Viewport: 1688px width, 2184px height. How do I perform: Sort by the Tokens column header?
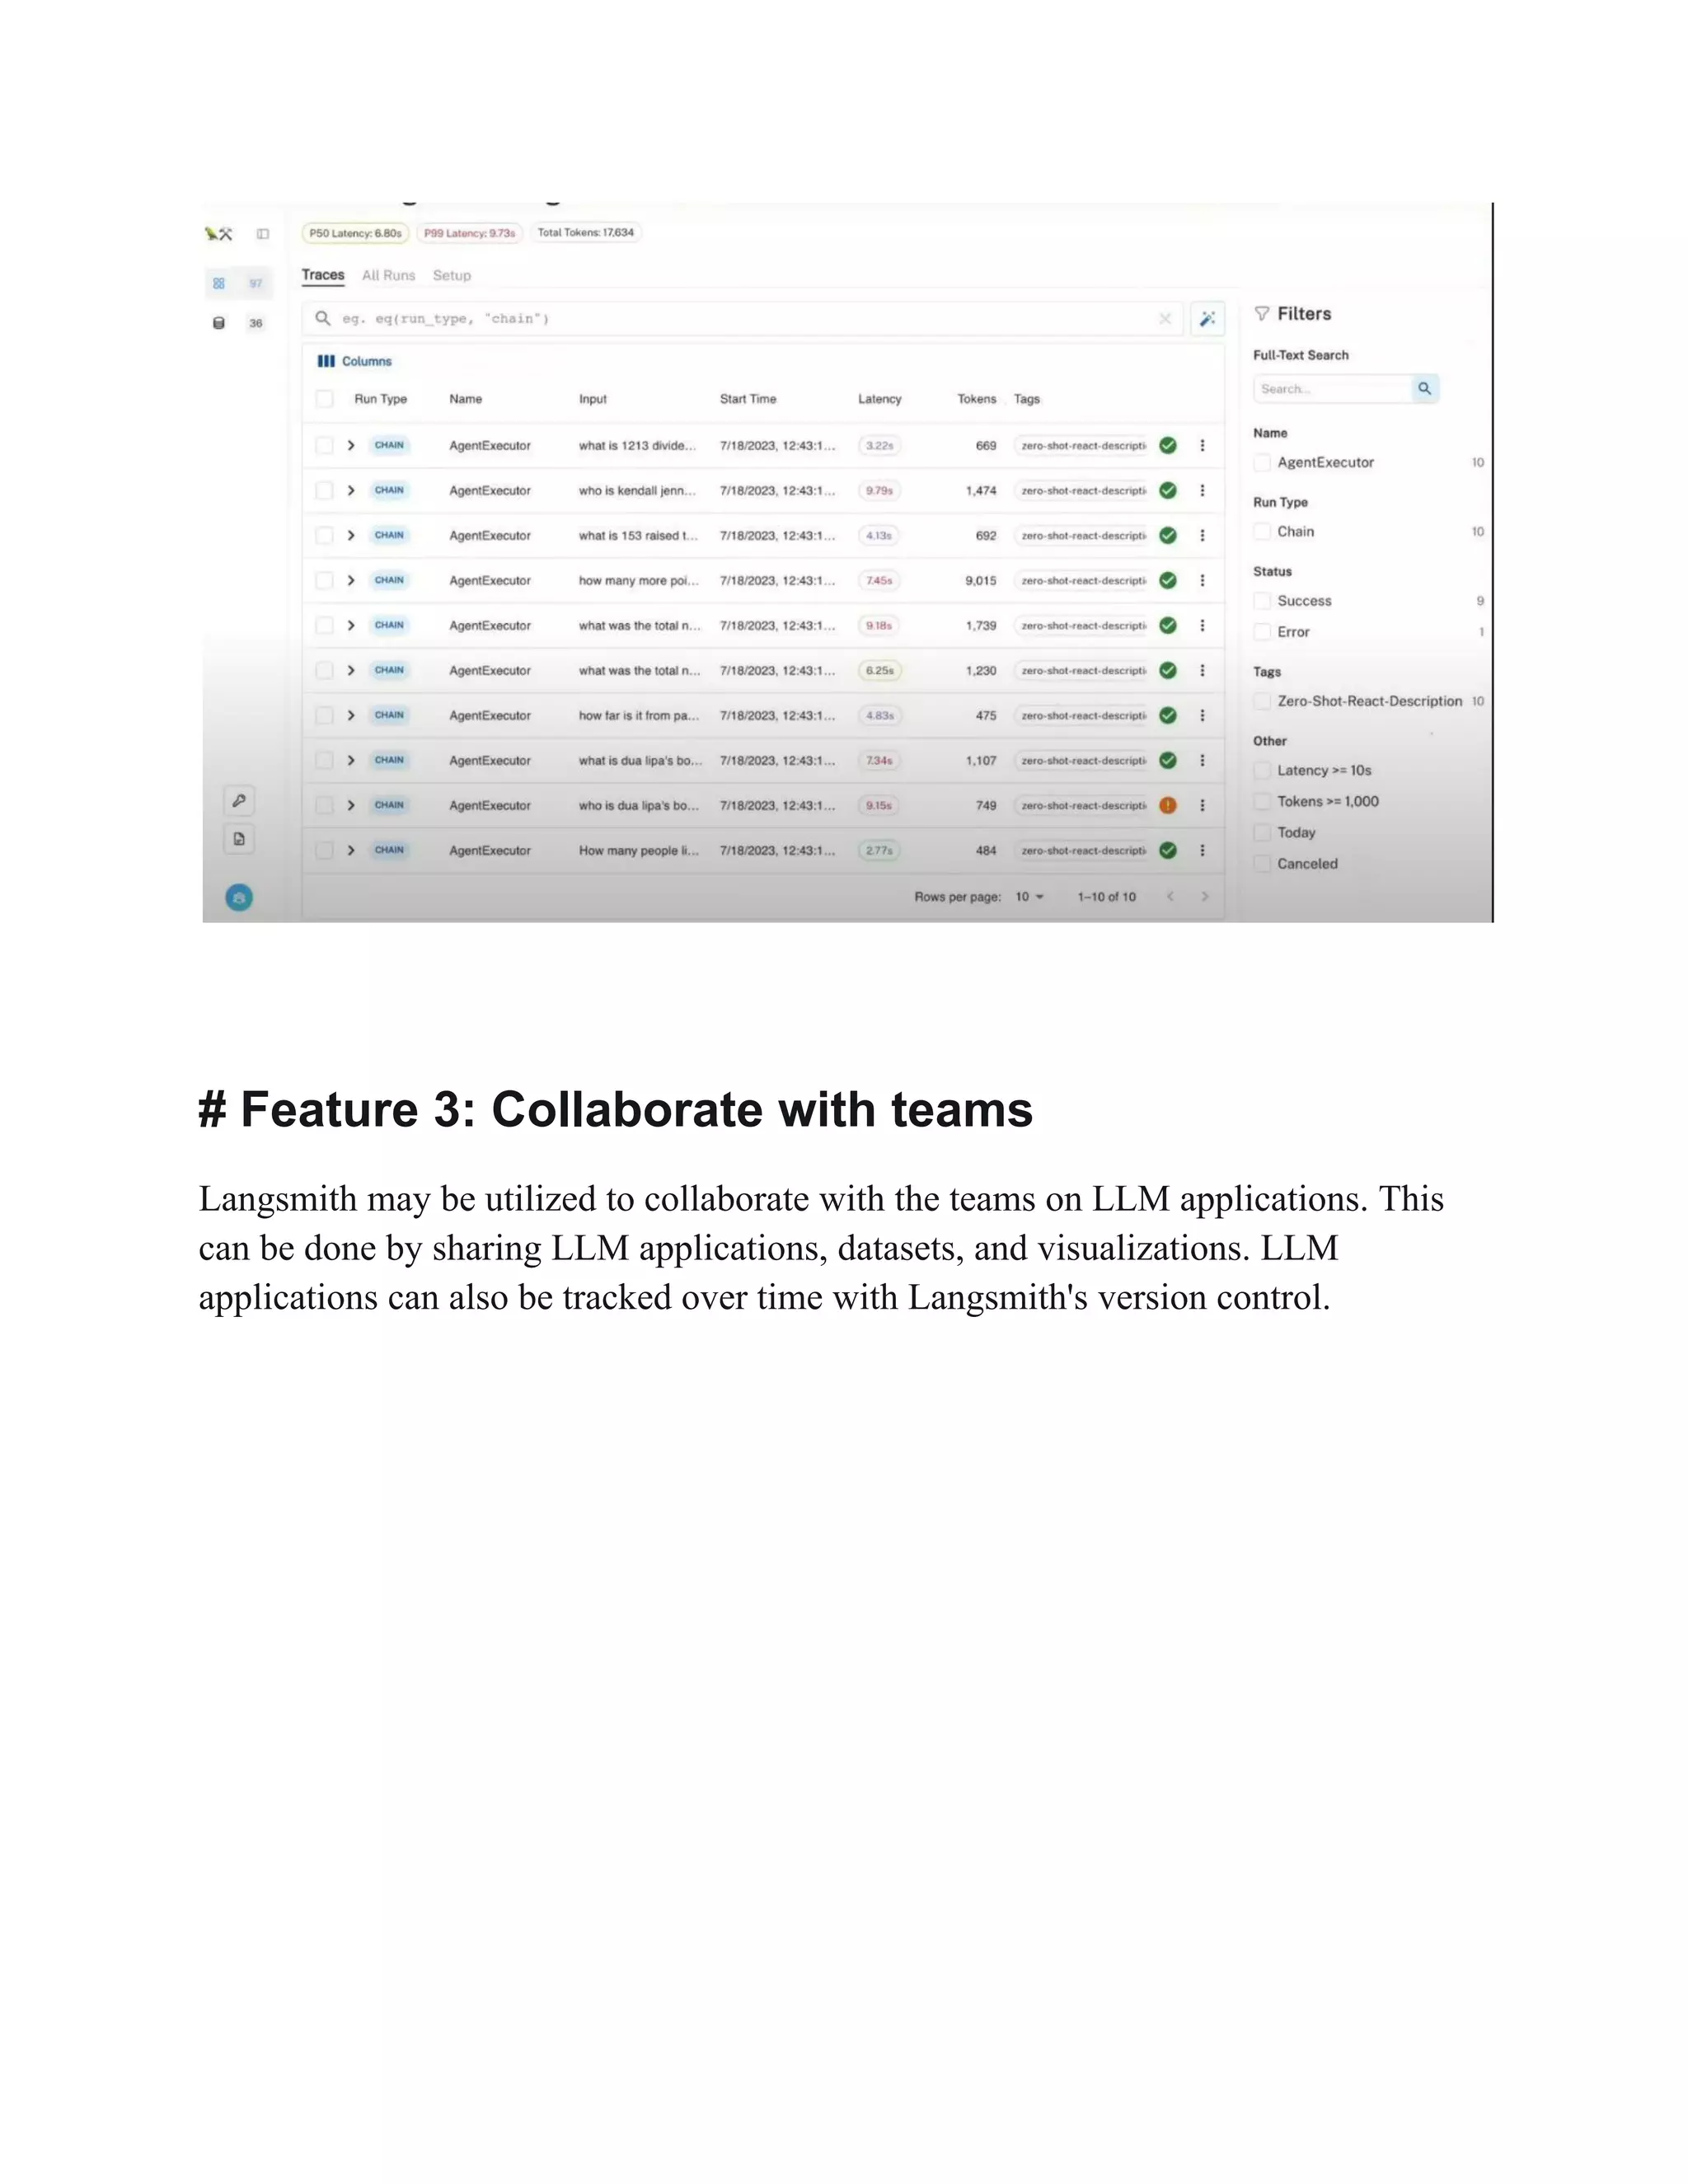coord(977,399)
